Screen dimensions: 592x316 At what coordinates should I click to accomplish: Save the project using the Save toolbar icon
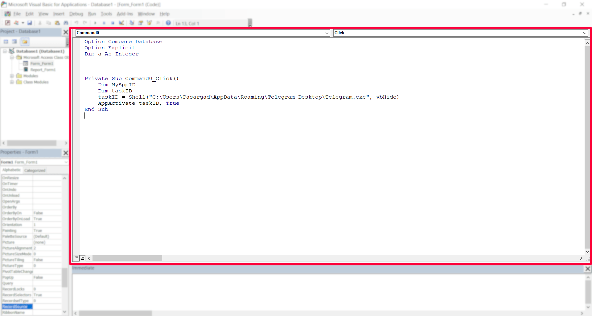click(30, 23)
